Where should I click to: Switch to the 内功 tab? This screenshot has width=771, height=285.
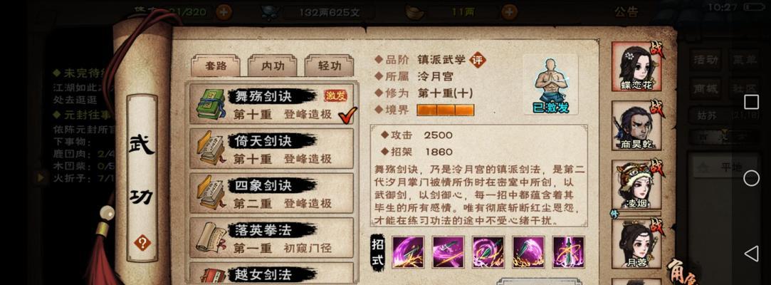[x=273, y=66]
